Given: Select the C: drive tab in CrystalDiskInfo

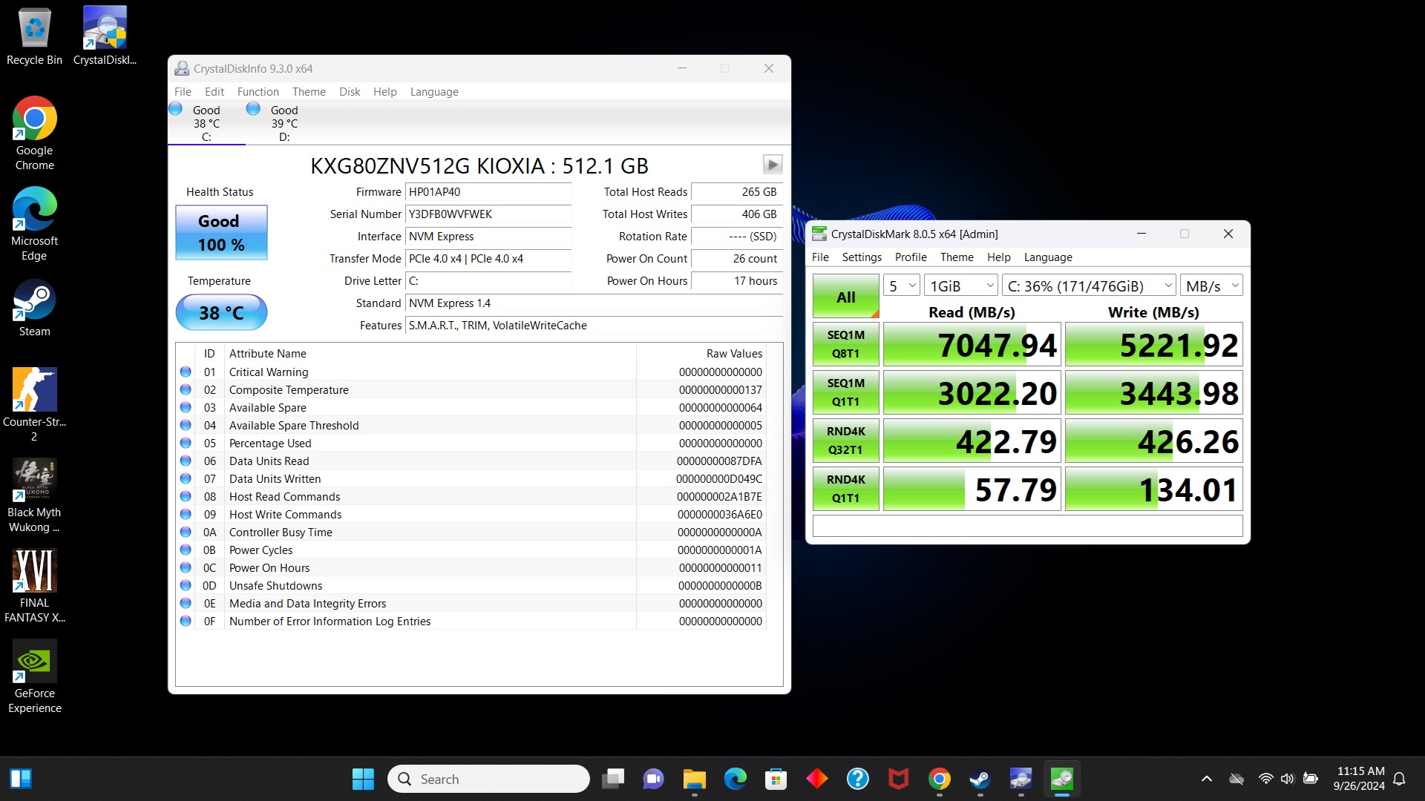Looking at the screenshot, I should (x=206, y=123).
